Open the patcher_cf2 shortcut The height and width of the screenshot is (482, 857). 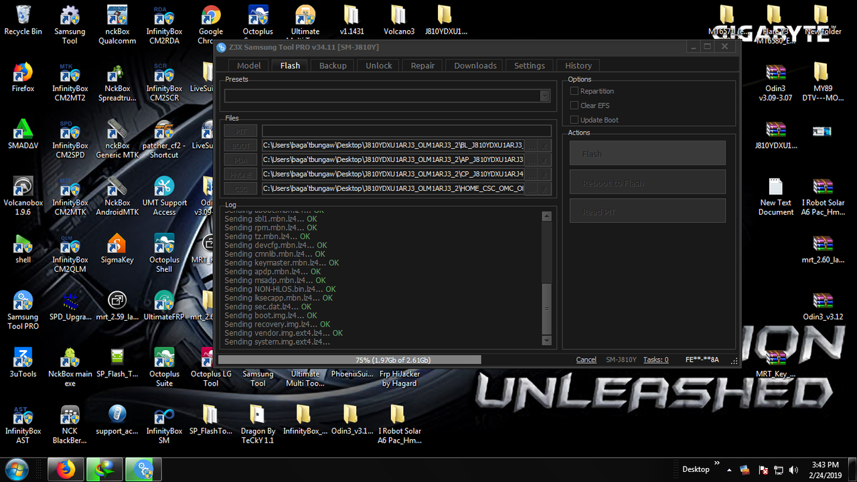(x=164, y=139)
